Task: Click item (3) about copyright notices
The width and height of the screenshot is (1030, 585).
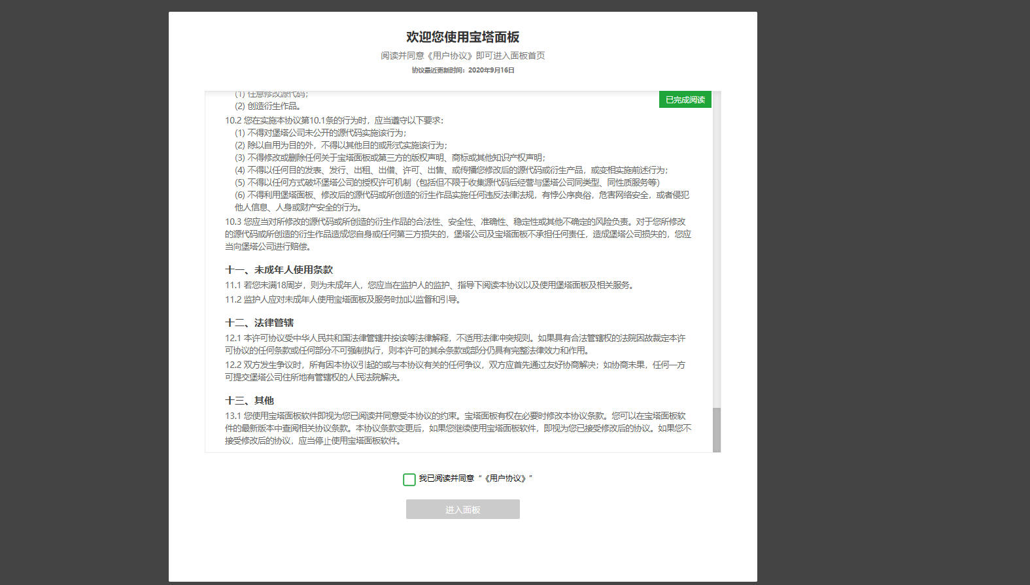Action: (390, 158)
